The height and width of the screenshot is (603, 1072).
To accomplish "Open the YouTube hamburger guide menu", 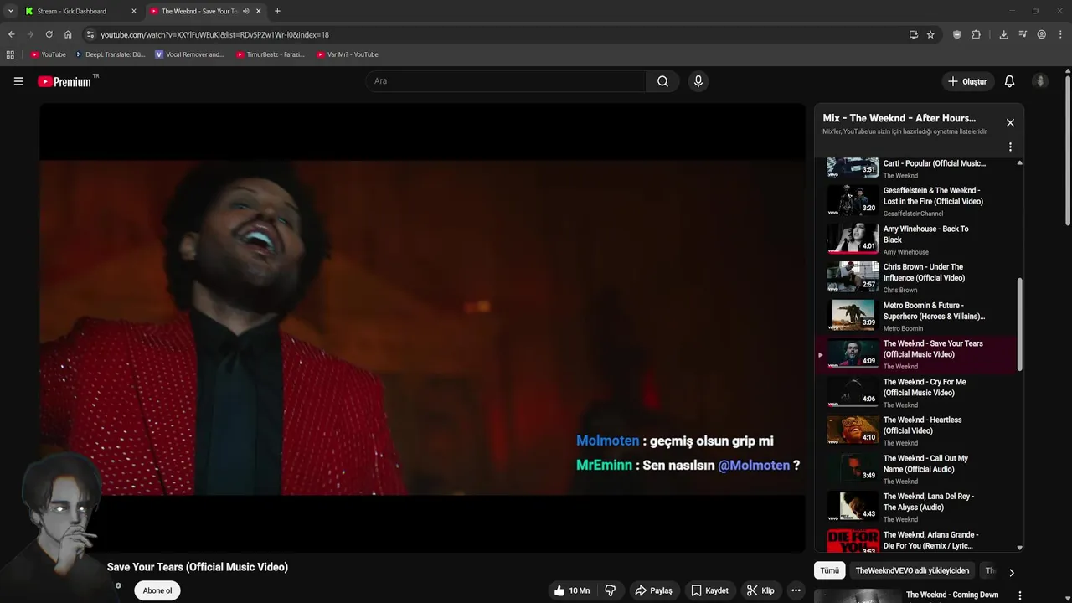I will tap(18, 81).
